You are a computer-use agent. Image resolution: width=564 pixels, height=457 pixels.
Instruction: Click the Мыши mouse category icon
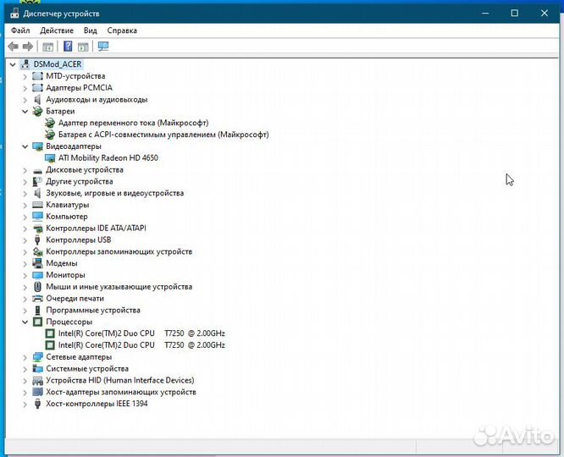click(x=37, y=287)
